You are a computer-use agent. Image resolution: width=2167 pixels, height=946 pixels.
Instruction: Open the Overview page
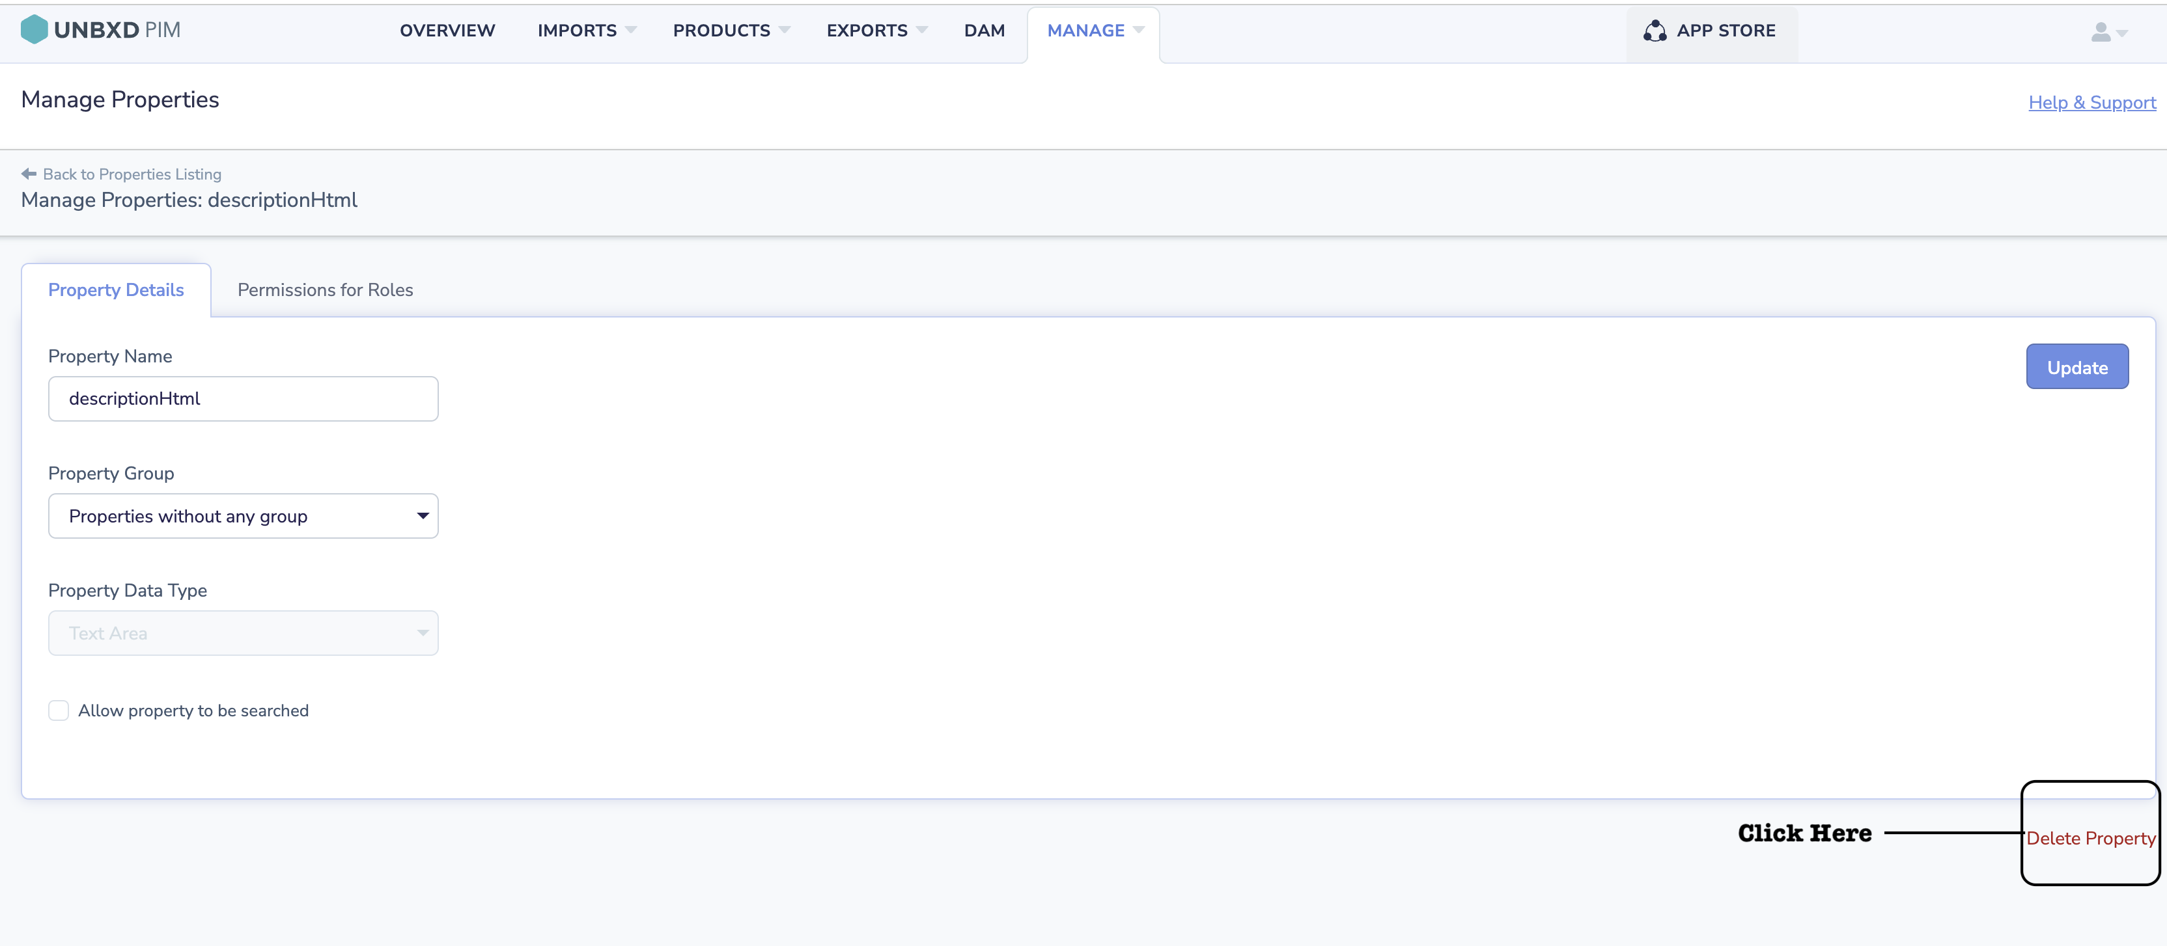pos(447,31)
